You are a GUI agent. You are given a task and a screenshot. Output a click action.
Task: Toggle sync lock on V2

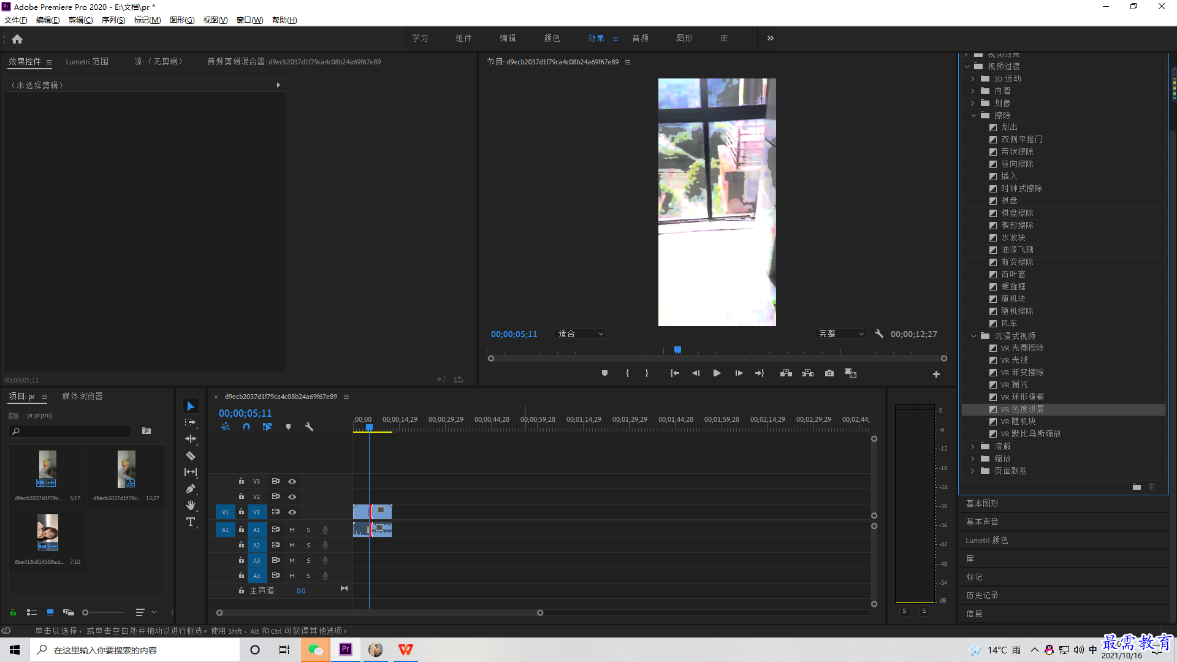coord(276,496)
